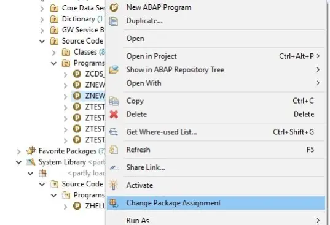Click the Get Where-used List icon
The height and width of the screenshot is (225, 330).
point(114,132)
